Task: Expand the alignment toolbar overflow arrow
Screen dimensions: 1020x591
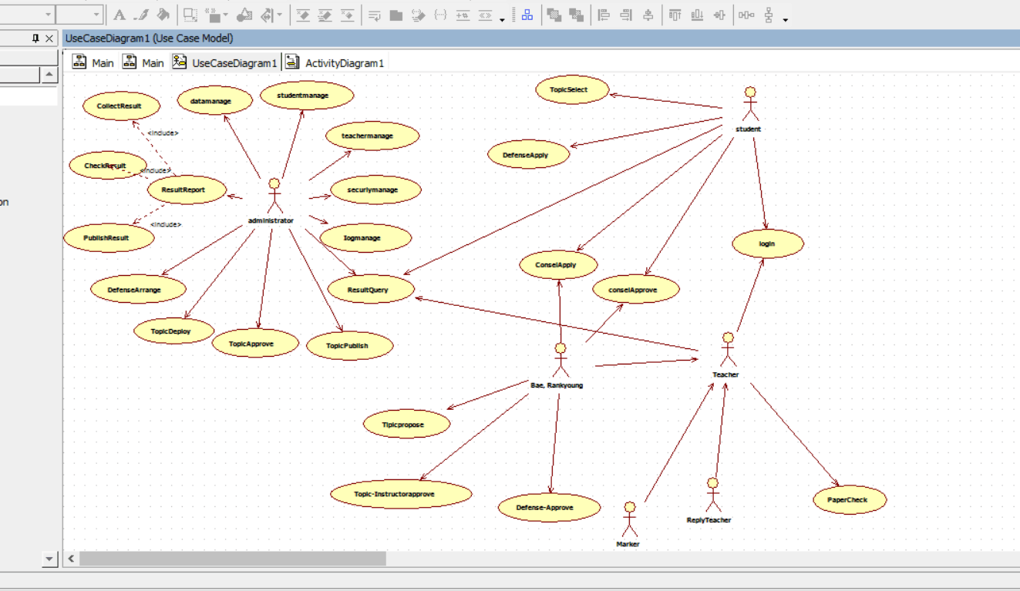Action: pos(785,18)
